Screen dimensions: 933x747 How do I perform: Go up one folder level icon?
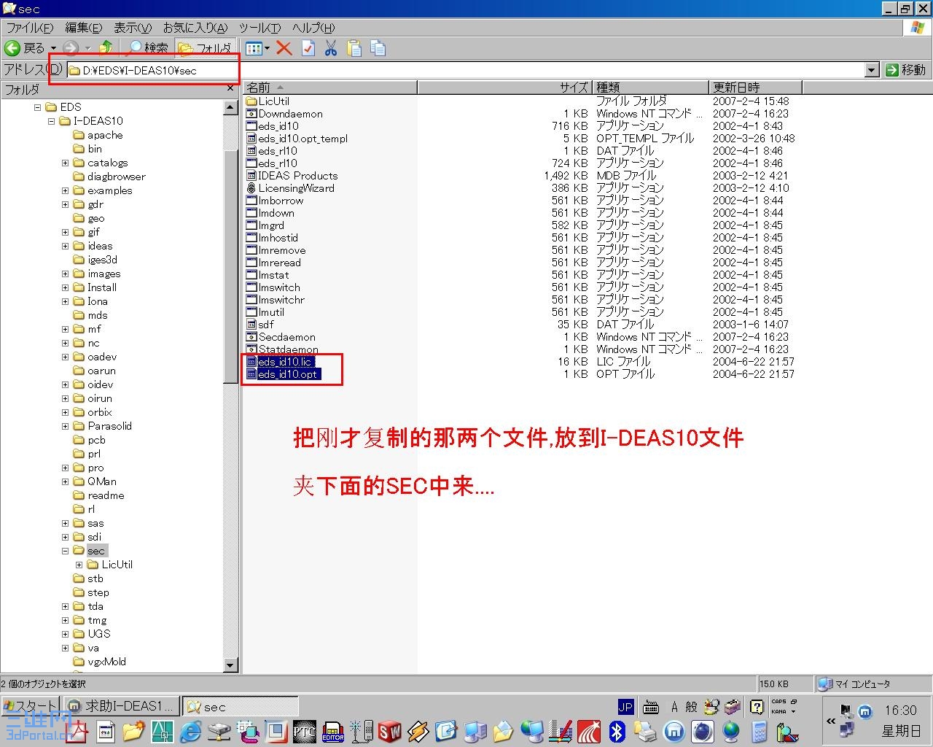106,48
